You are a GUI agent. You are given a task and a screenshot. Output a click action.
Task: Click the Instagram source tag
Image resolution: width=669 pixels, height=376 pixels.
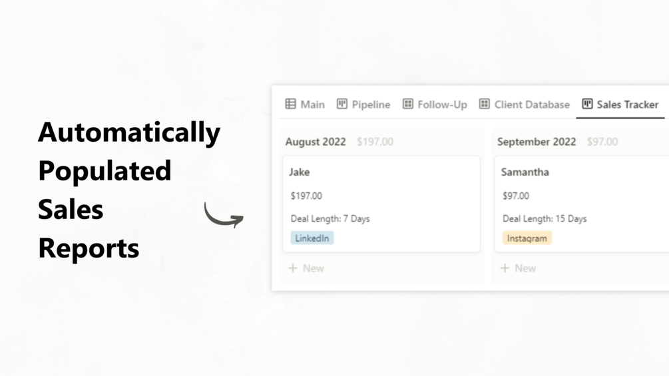pyautogui.click(x=527, y=238)
